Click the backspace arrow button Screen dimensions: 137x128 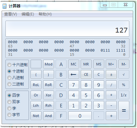74,74
